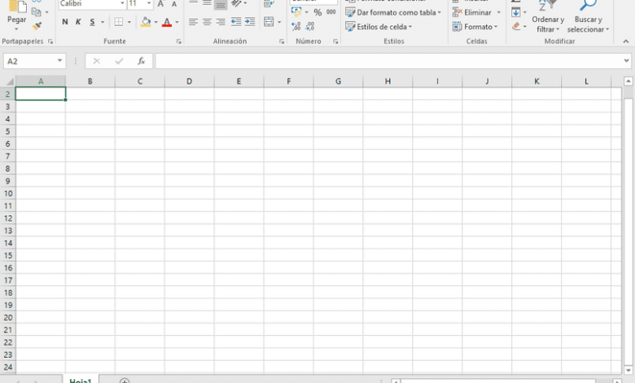The height and width of the screenshot is (383, 635).
Task: Increase decimal places icon
Action: pos(296,27)
